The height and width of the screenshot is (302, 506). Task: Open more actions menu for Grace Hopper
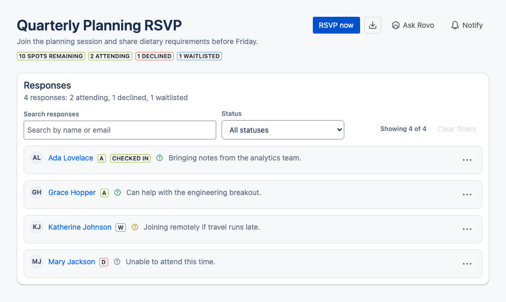467,195
